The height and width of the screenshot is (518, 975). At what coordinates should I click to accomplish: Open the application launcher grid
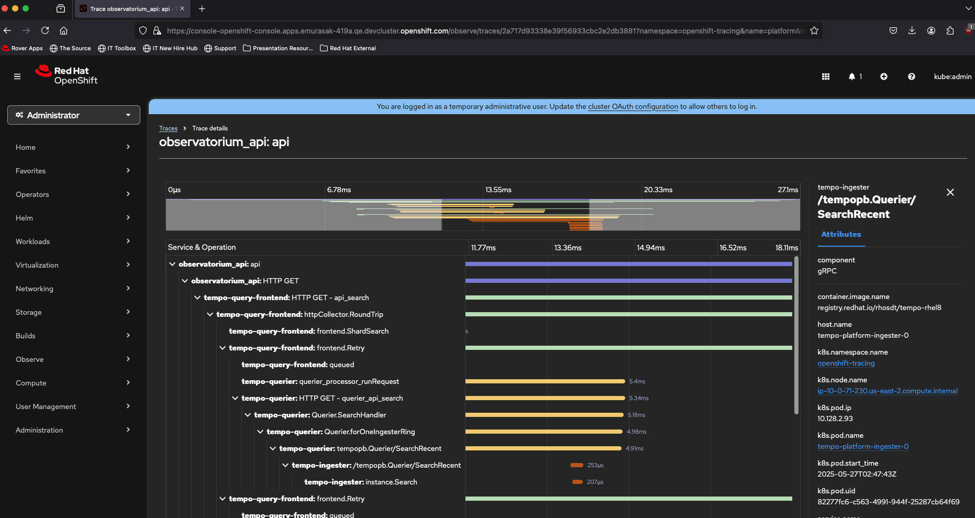click(x=826, y=76)
